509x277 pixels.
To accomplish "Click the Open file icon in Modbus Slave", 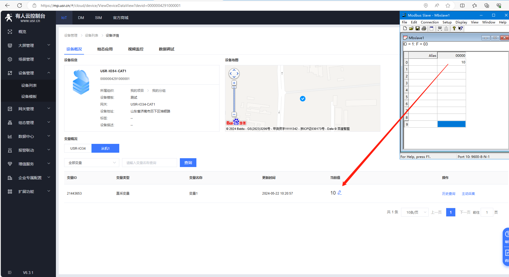I will pos(411,28).
